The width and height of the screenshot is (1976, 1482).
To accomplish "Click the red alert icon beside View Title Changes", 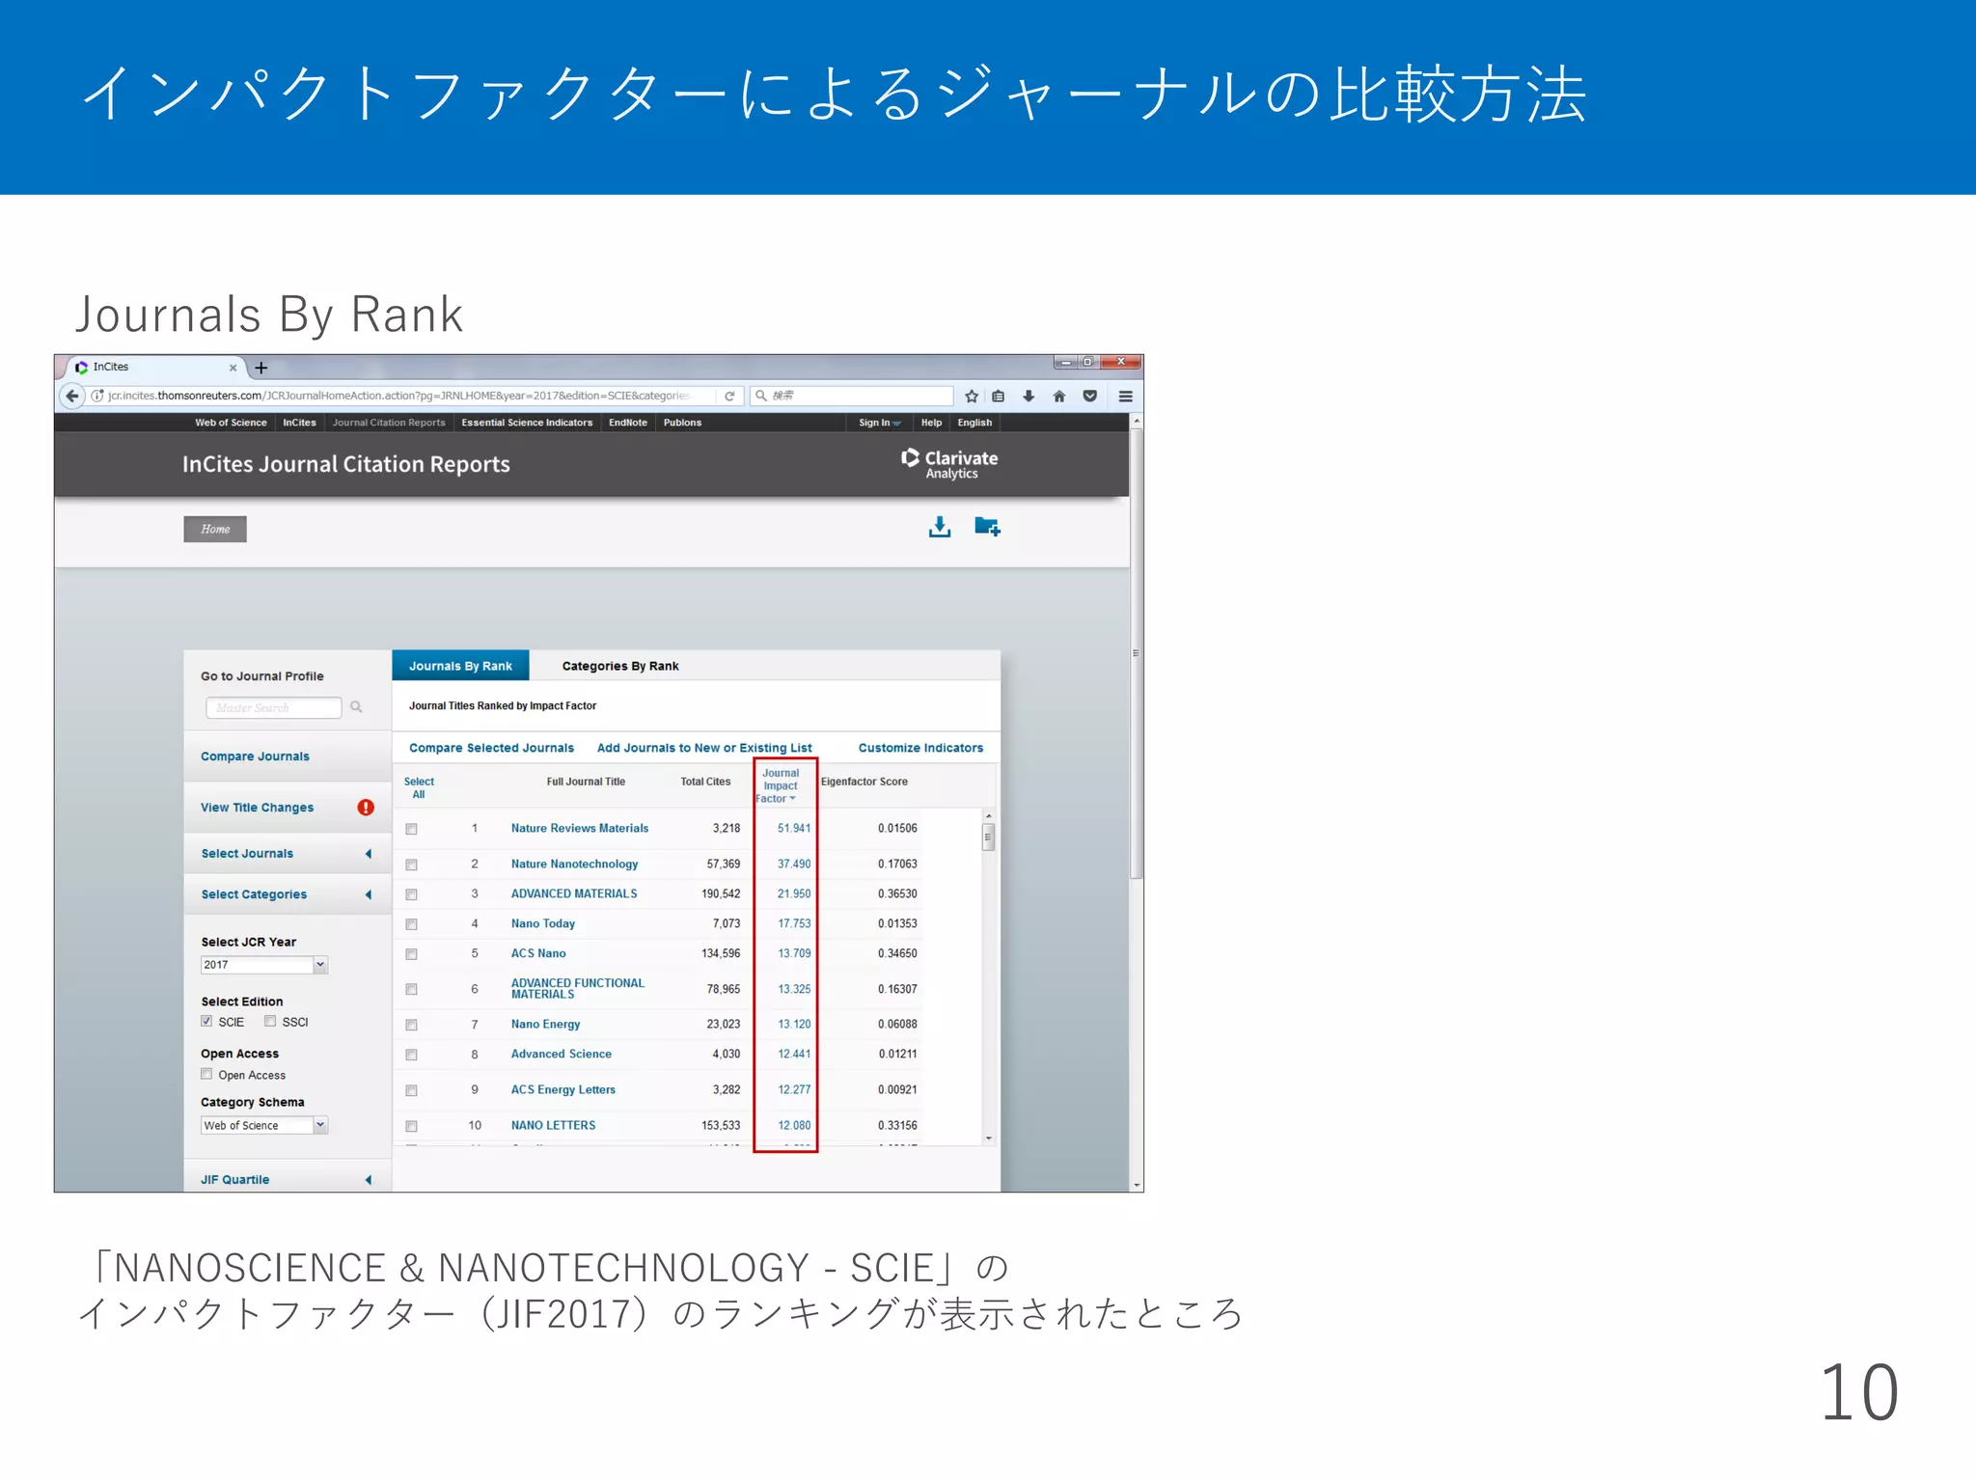I will click(366, 808).
